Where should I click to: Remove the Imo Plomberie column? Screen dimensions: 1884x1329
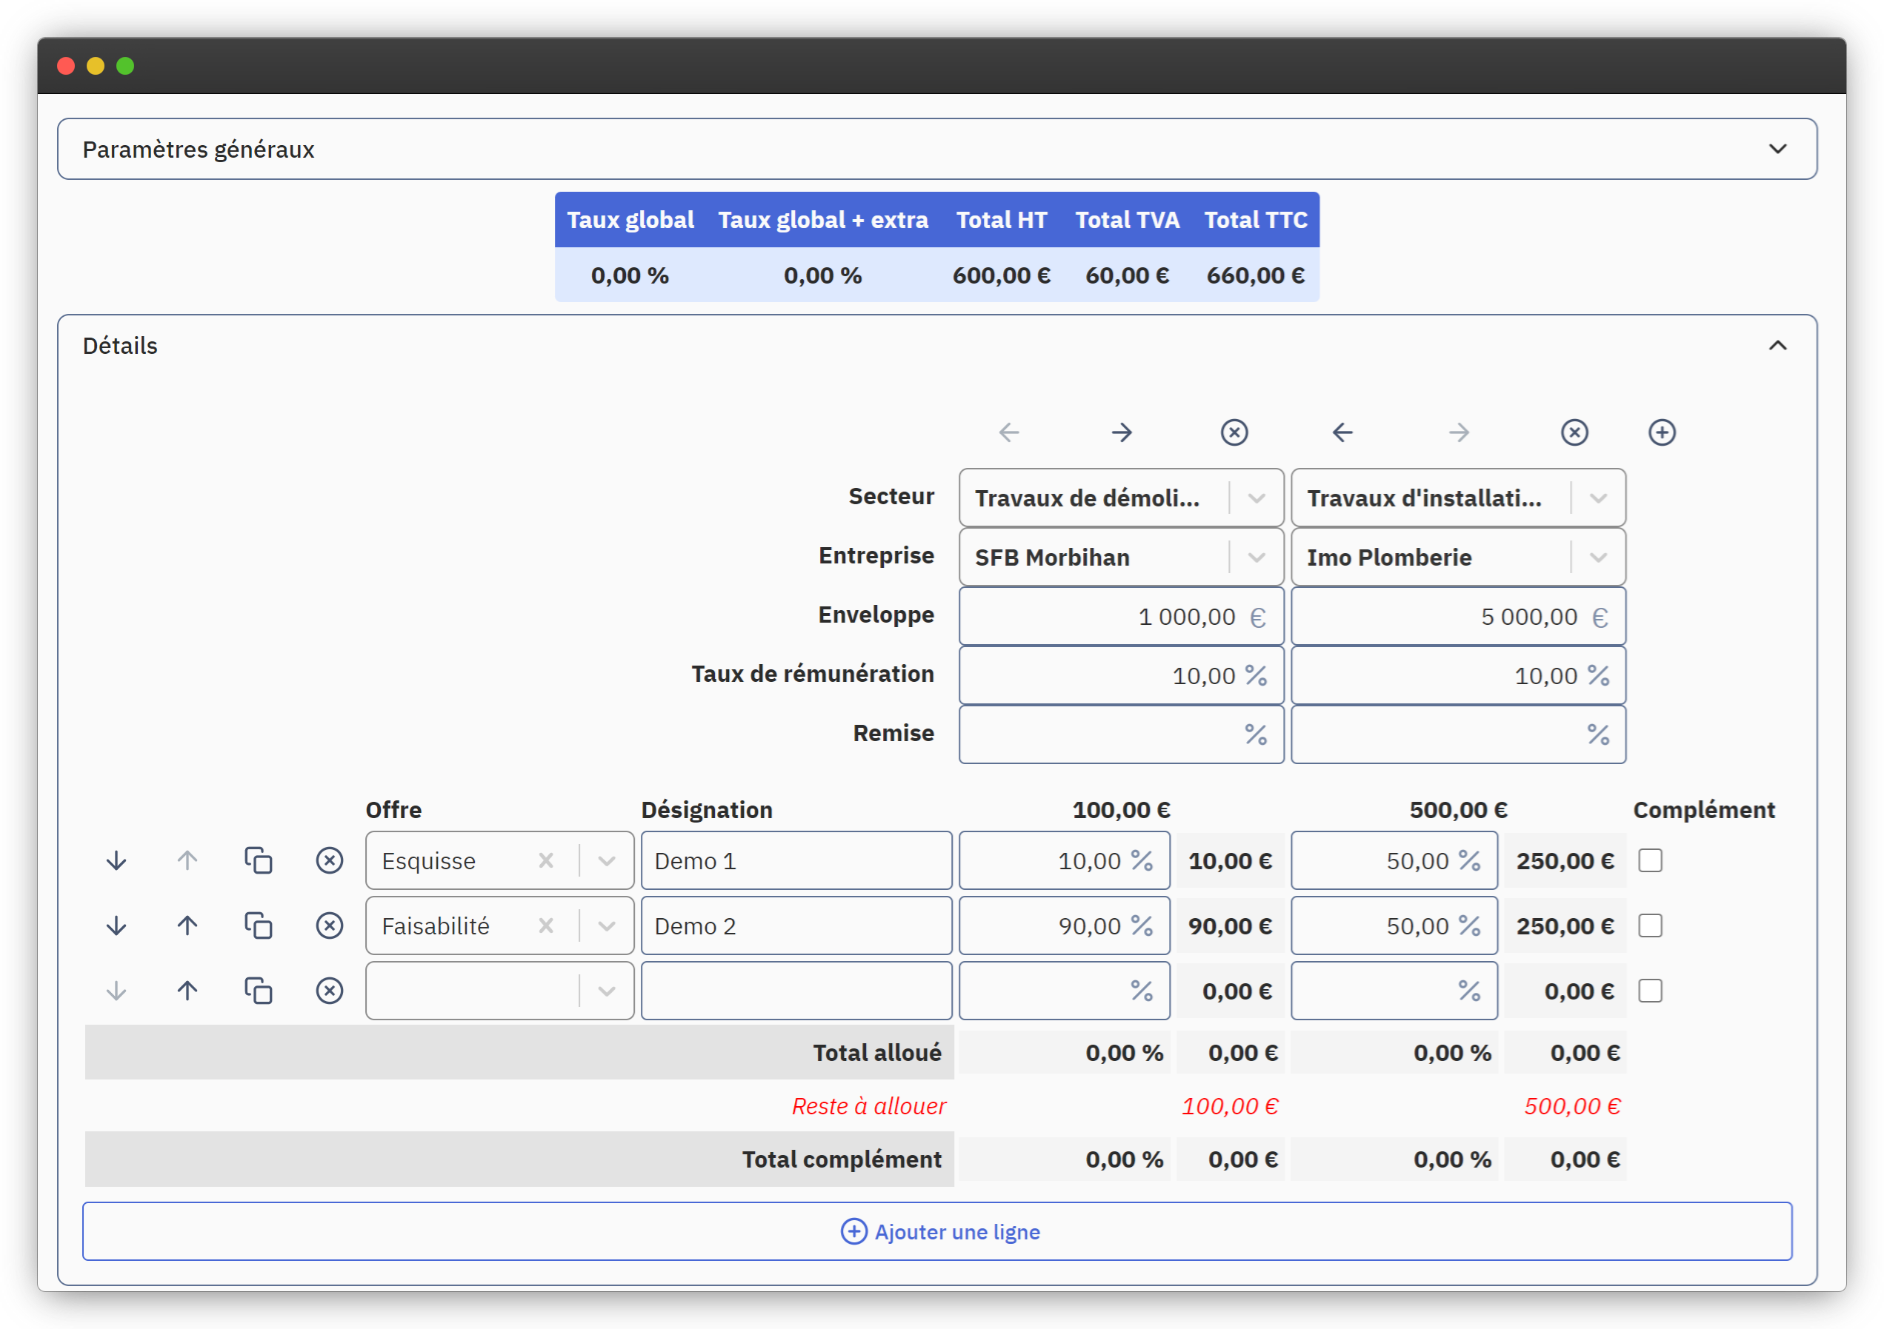(1574, 432)
